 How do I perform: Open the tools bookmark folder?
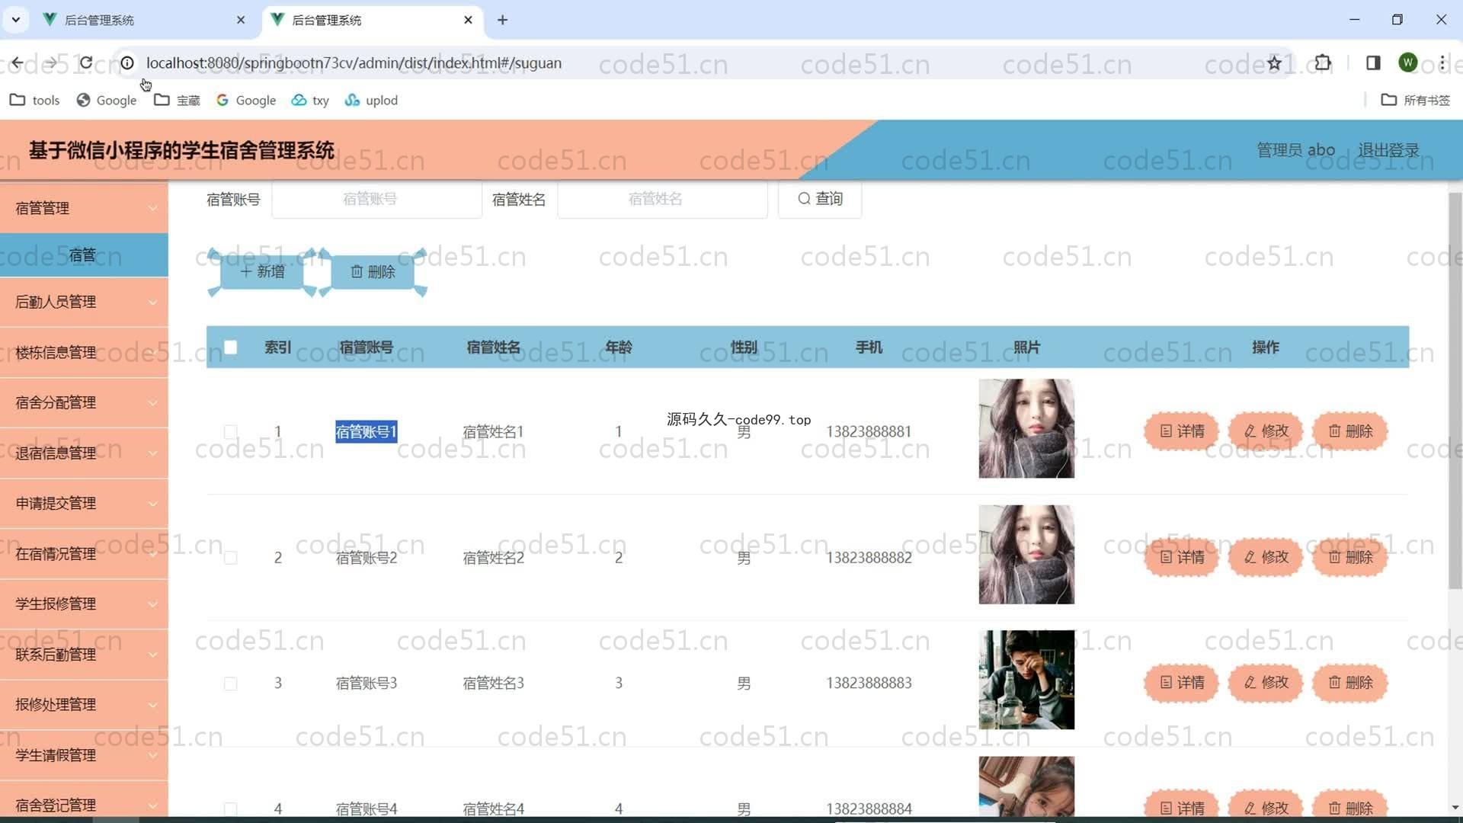coord(35,100)
